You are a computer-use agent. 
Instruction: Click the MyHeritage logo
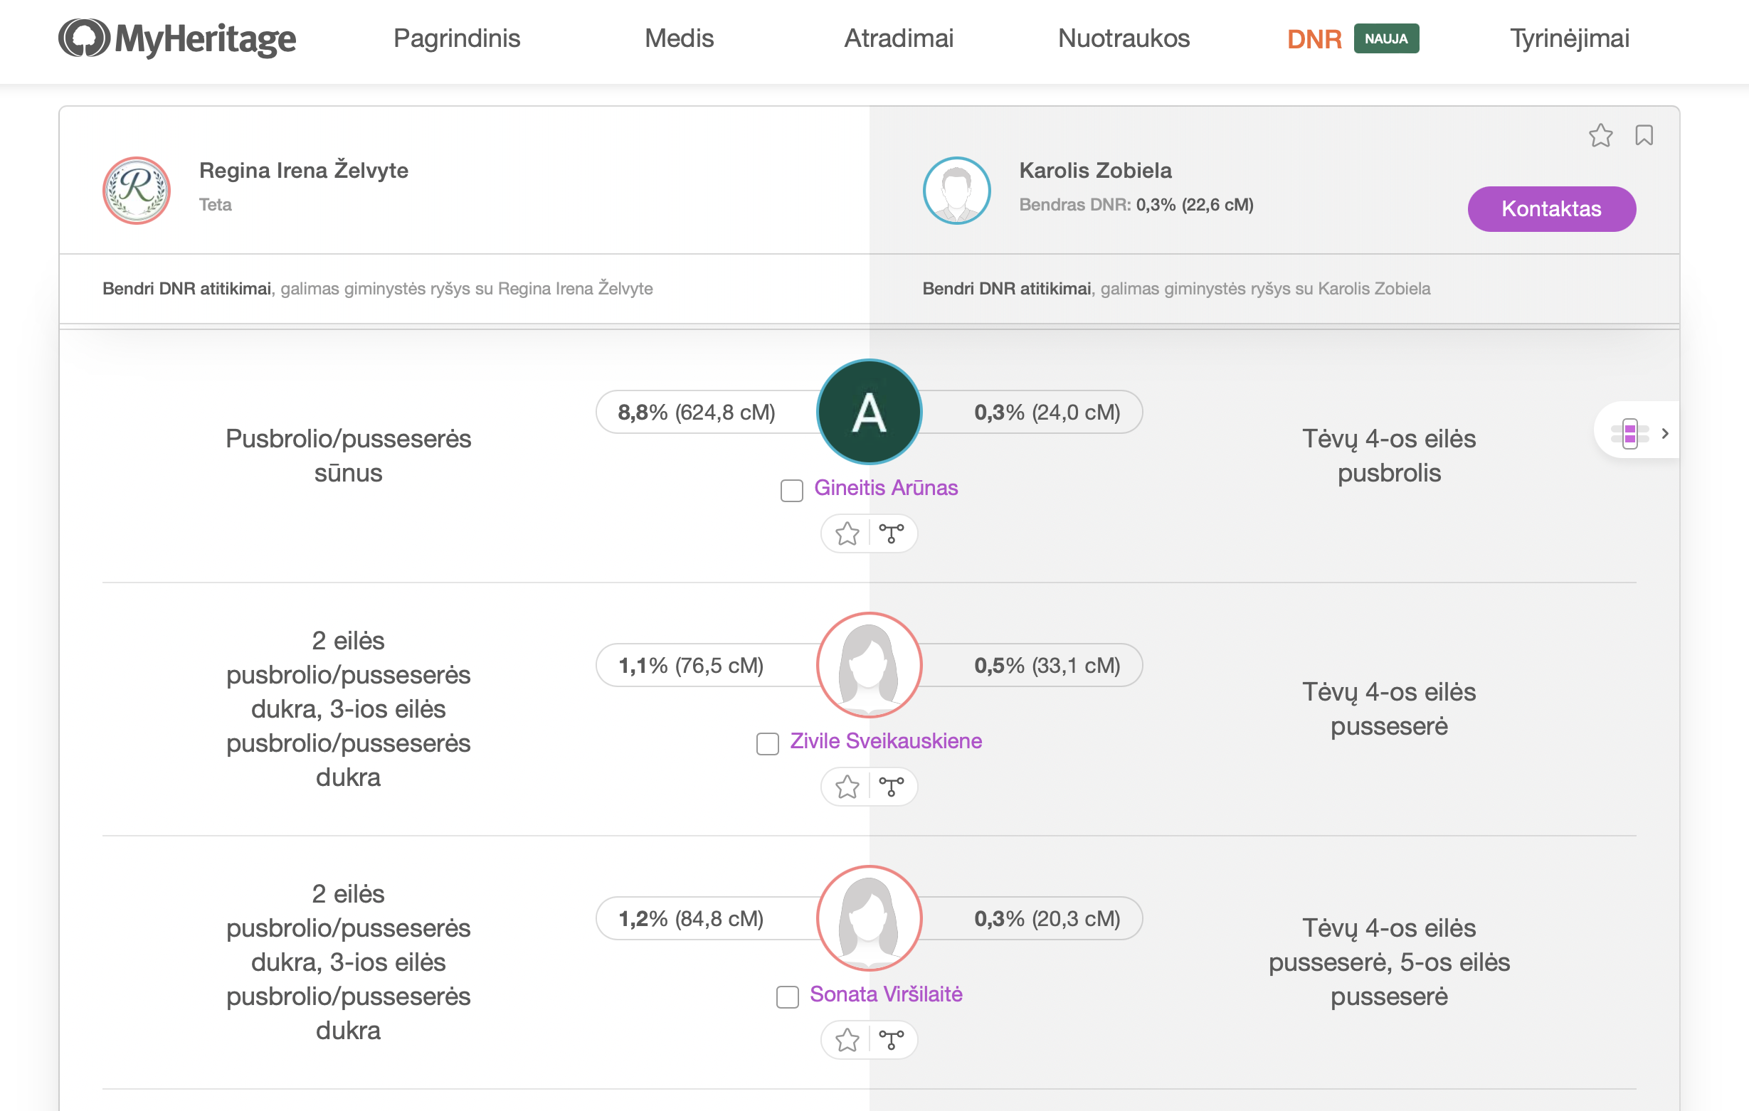176,38
